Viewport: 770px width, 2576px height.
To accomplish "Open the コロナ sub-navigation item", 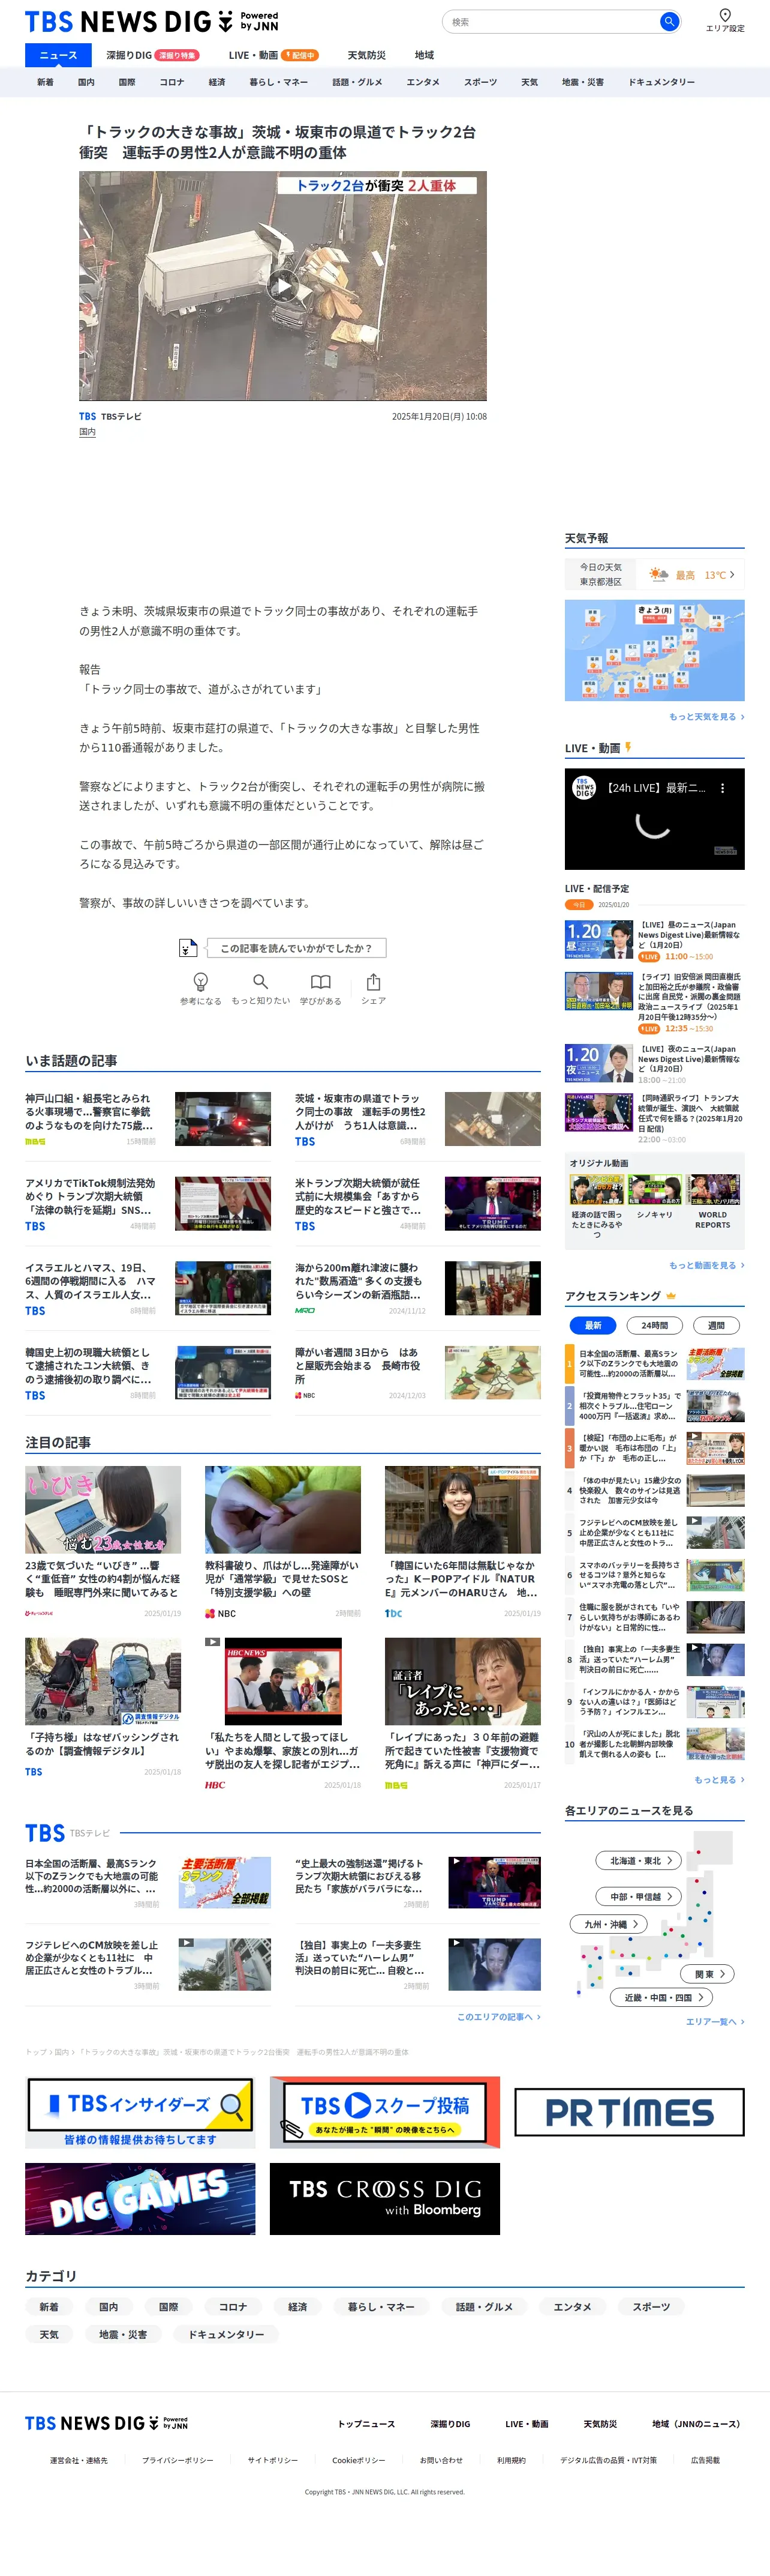I will (172, 82).
